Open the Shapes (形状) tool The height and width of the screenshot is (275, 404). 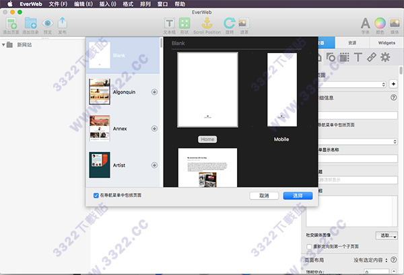click(x=184, y=23)
